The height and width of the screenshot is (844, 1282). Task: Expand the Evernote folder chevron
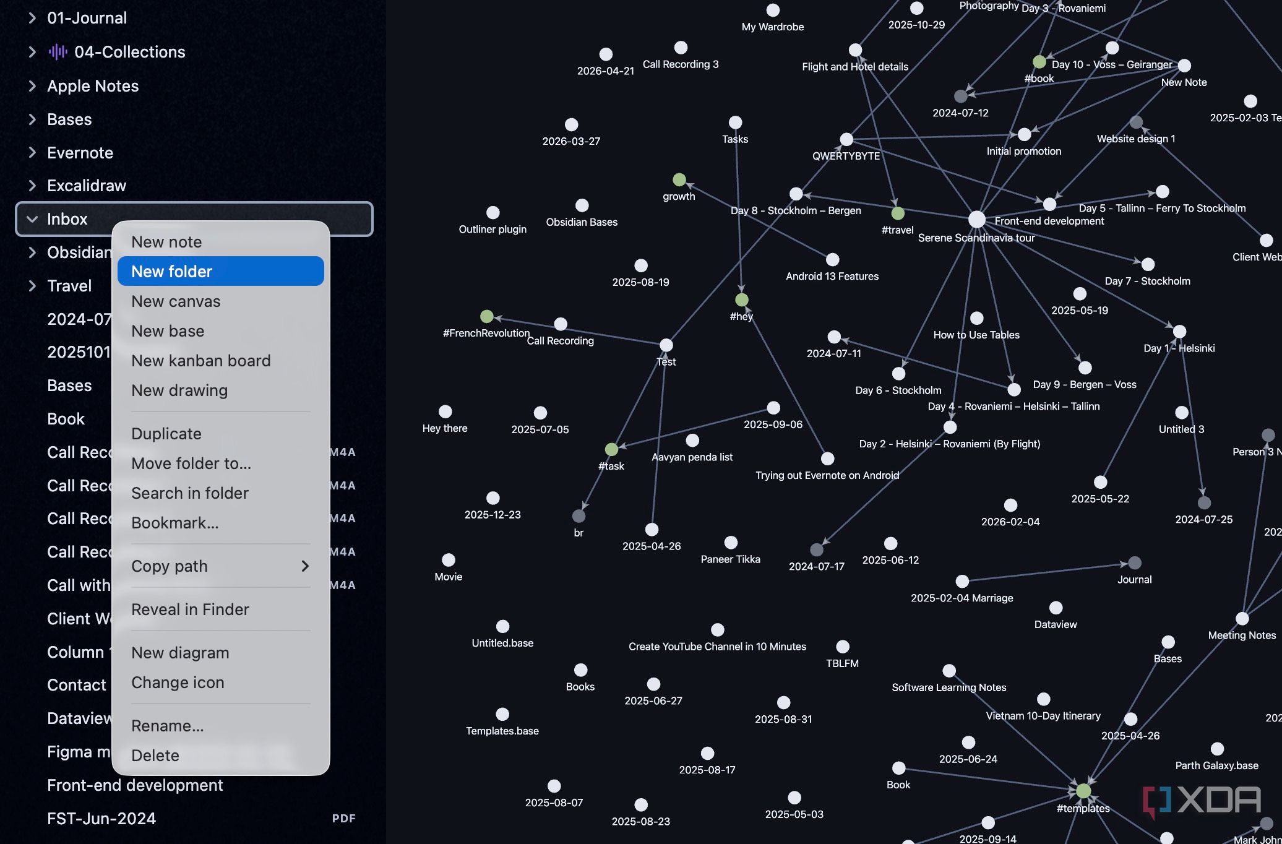tap(32, 152)
